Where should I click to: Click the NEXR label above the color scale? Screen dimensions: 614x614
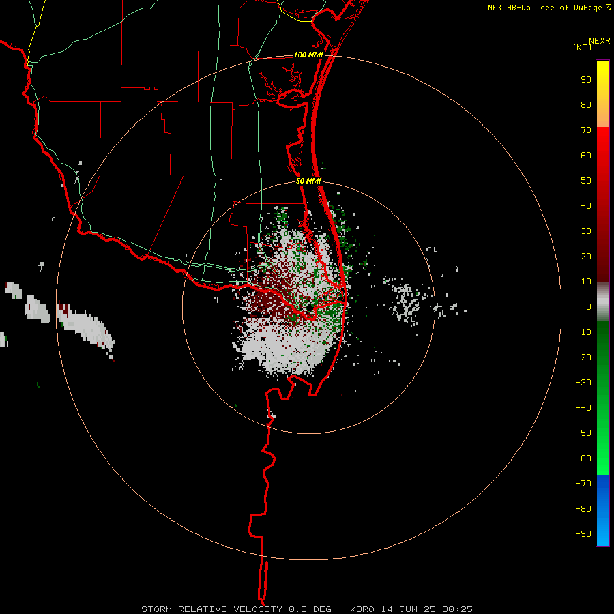pyautogui.click(x=600, y=41)
